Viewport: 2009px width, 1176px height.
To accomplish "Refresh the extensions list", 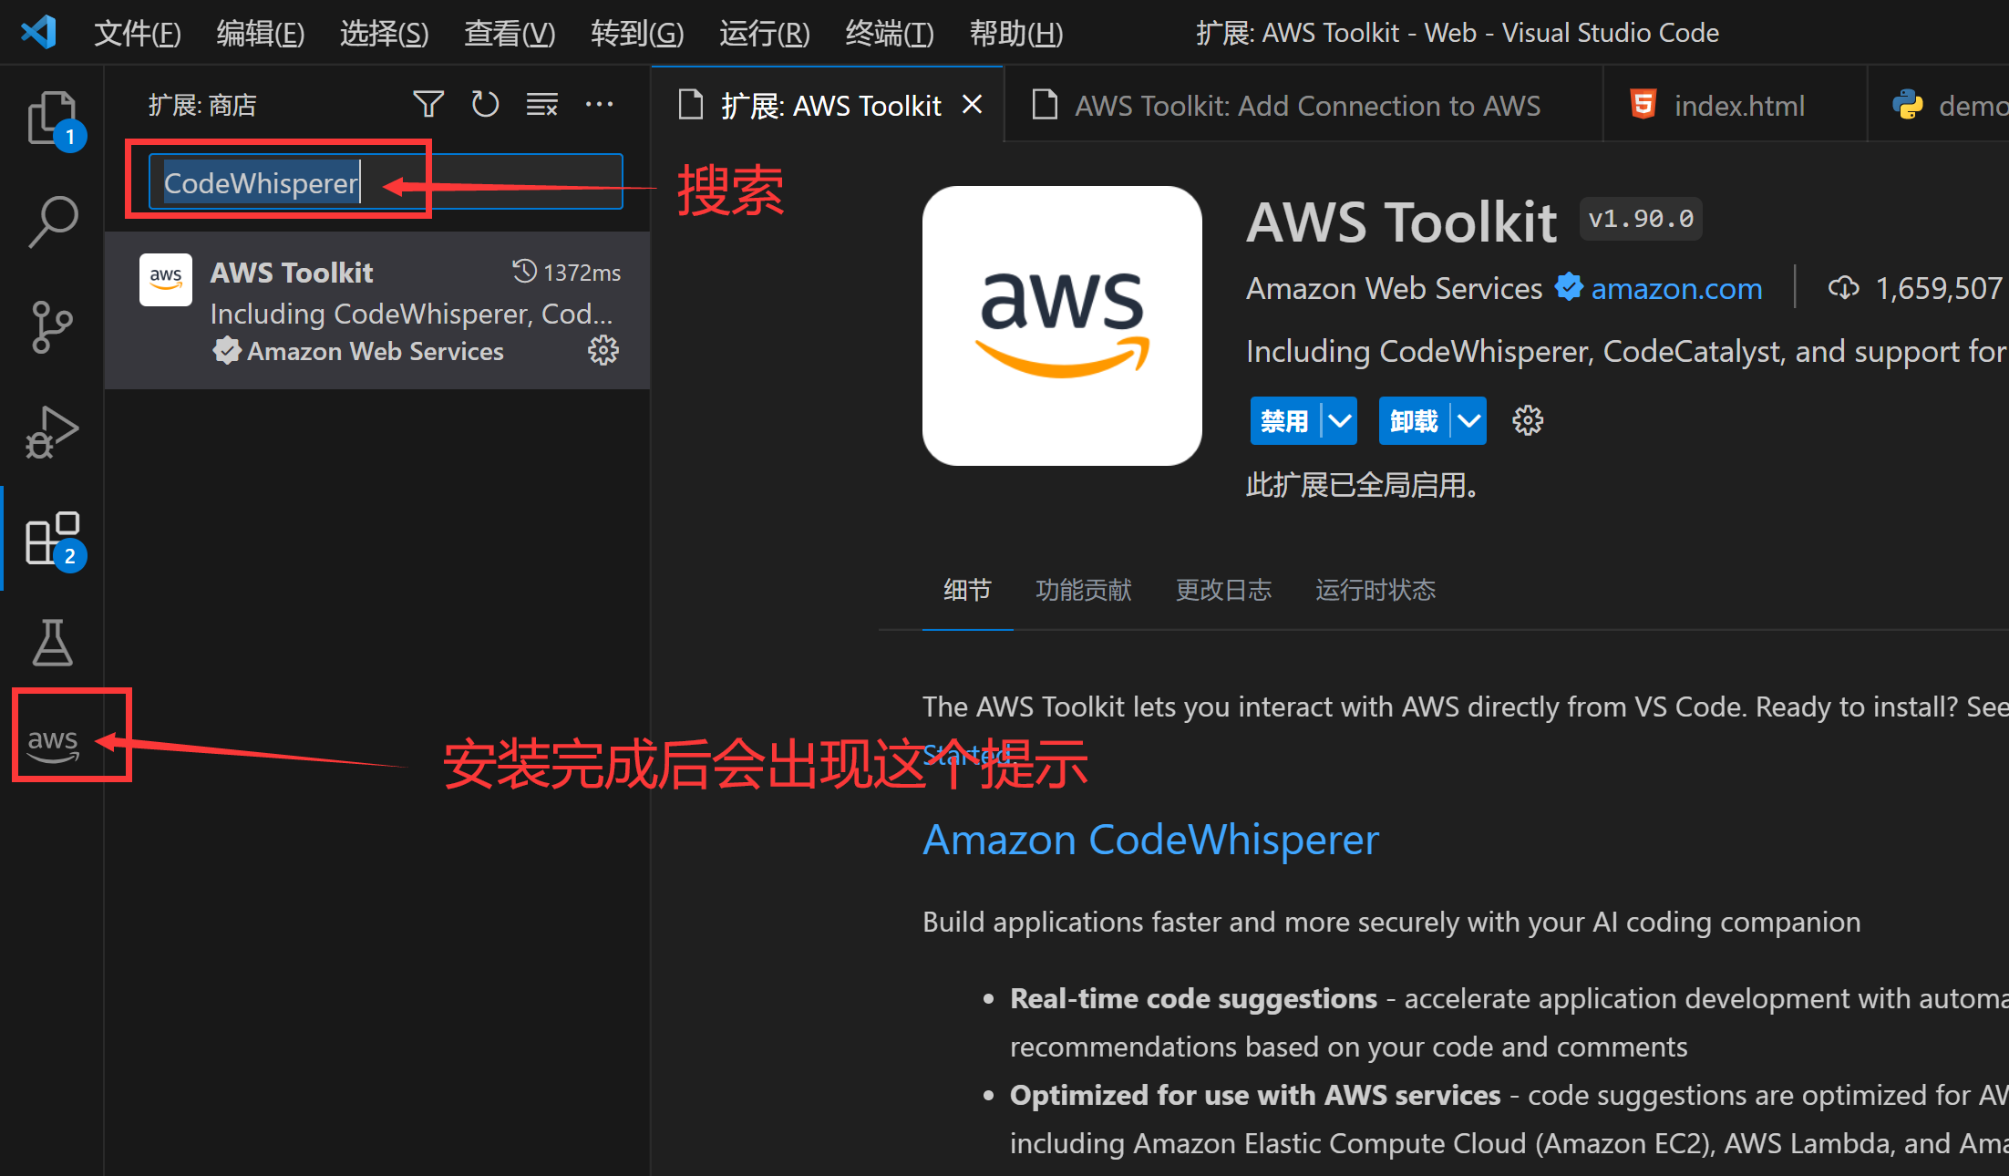I will tap(485, 104).
